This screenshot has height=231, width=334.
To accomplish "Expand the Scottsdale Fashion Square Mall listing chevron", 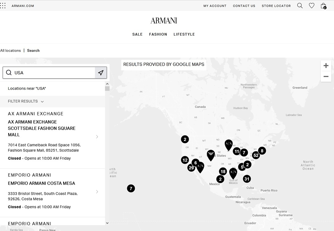I will click(x=97, y=137).
